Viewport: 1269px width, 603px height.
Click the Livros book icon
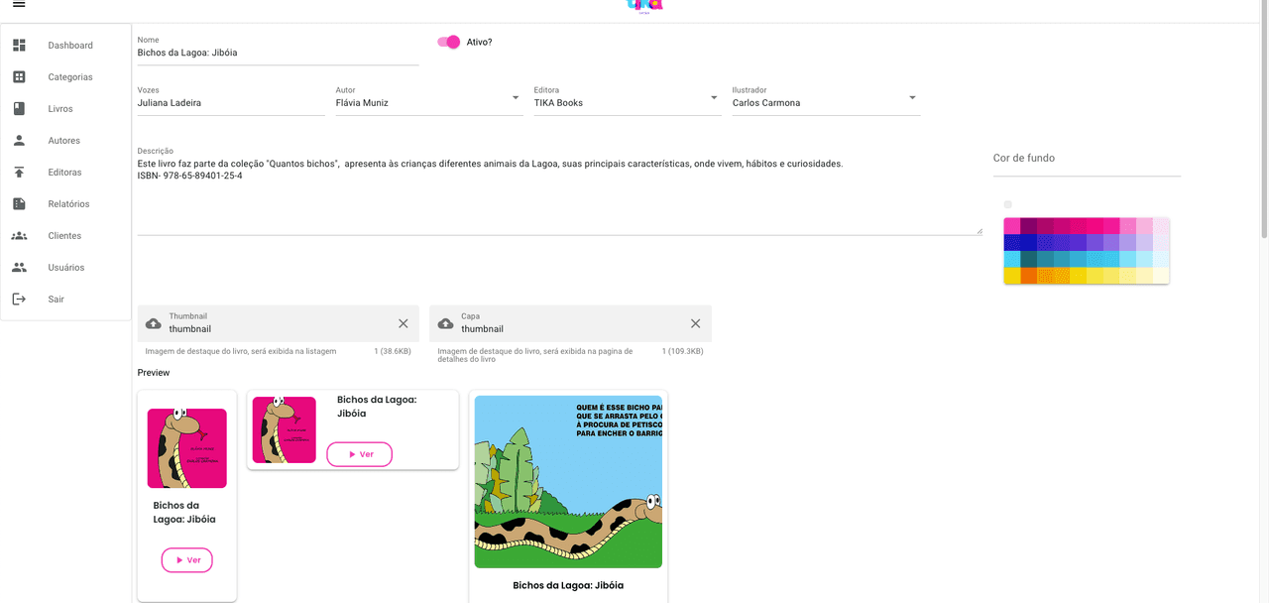click(19, 109)
